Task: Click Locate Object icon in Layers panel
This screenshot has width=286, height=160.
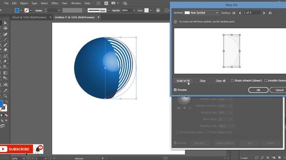Action: tap(262, 158)
